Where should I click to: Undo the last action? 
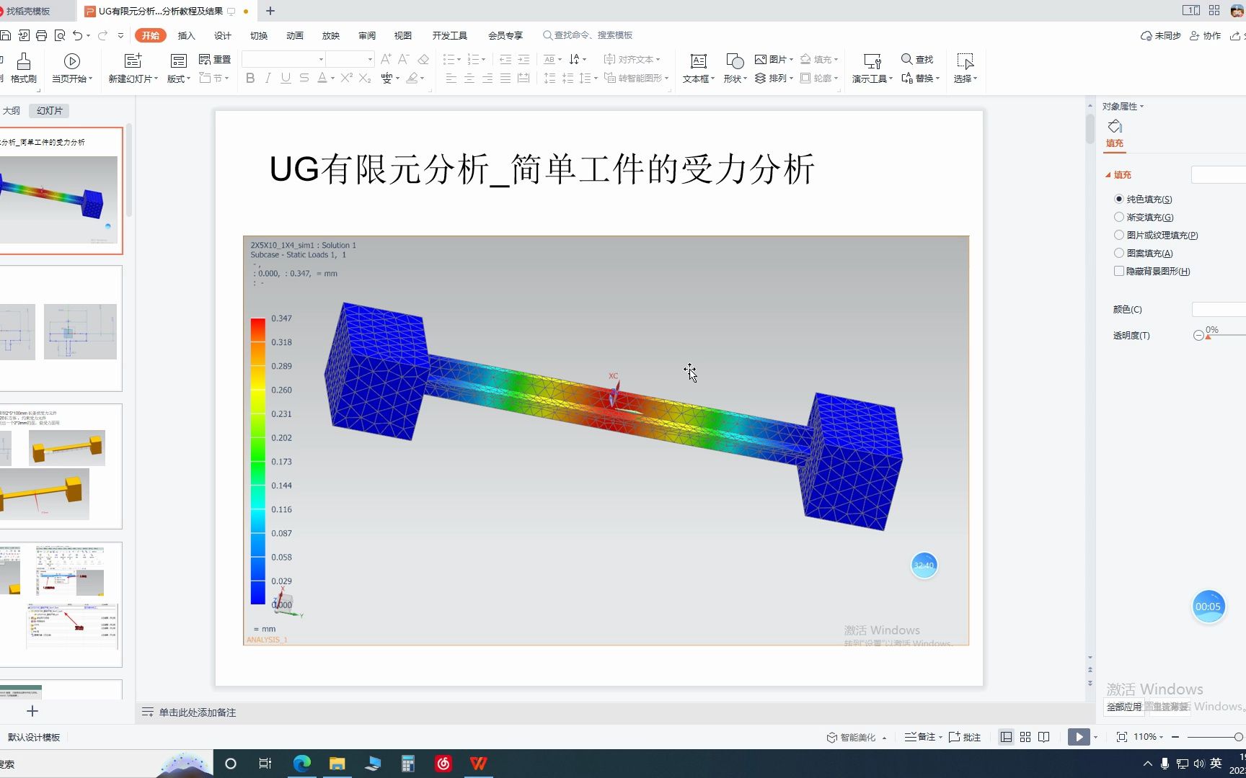[78, 35]
